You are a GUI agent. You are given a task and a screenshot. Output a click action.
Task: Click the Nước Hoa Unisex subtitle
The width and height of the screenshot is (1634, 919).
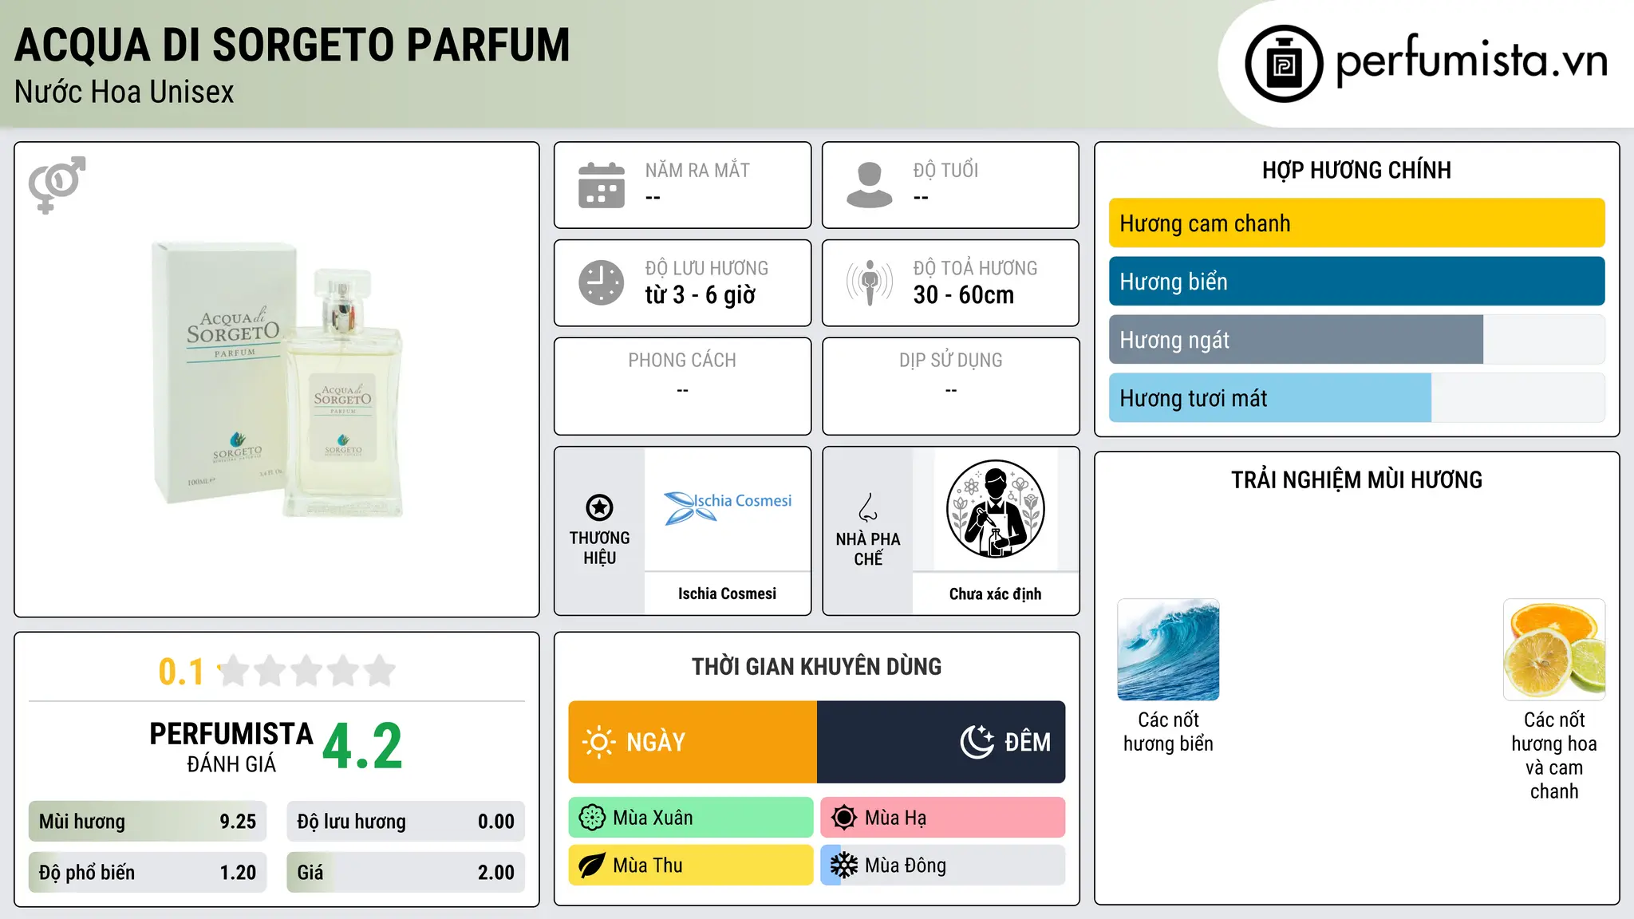[124, 93]
